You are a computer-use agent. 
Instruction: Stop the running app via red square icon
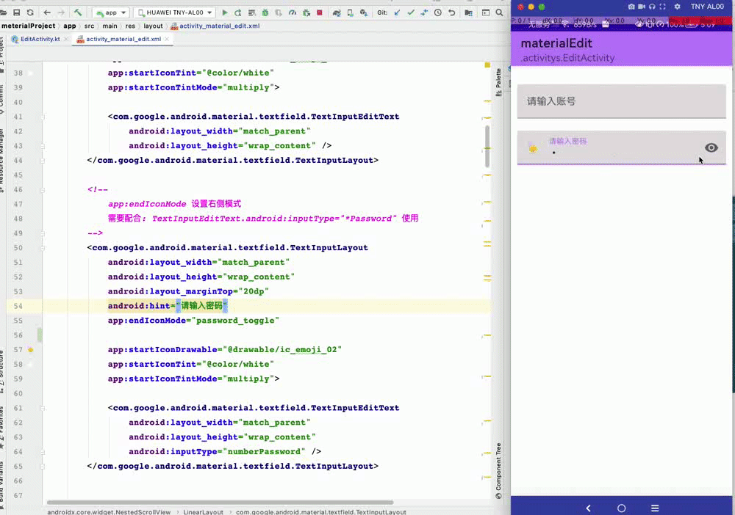pyautogui.click(x=320, y=12)
